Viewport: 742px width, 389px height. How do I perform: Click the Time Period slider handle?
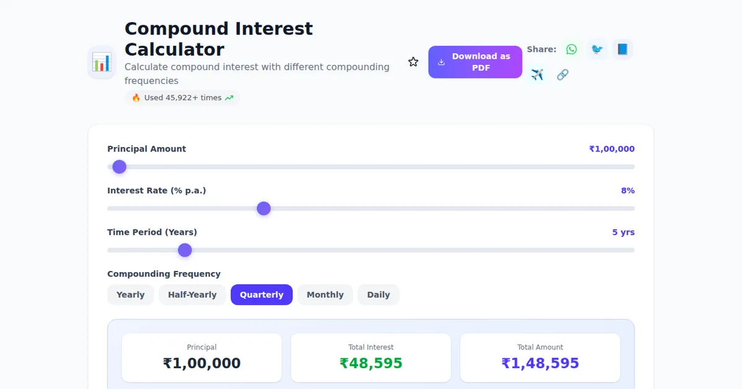pyautogui.click(x=185, y=250)
